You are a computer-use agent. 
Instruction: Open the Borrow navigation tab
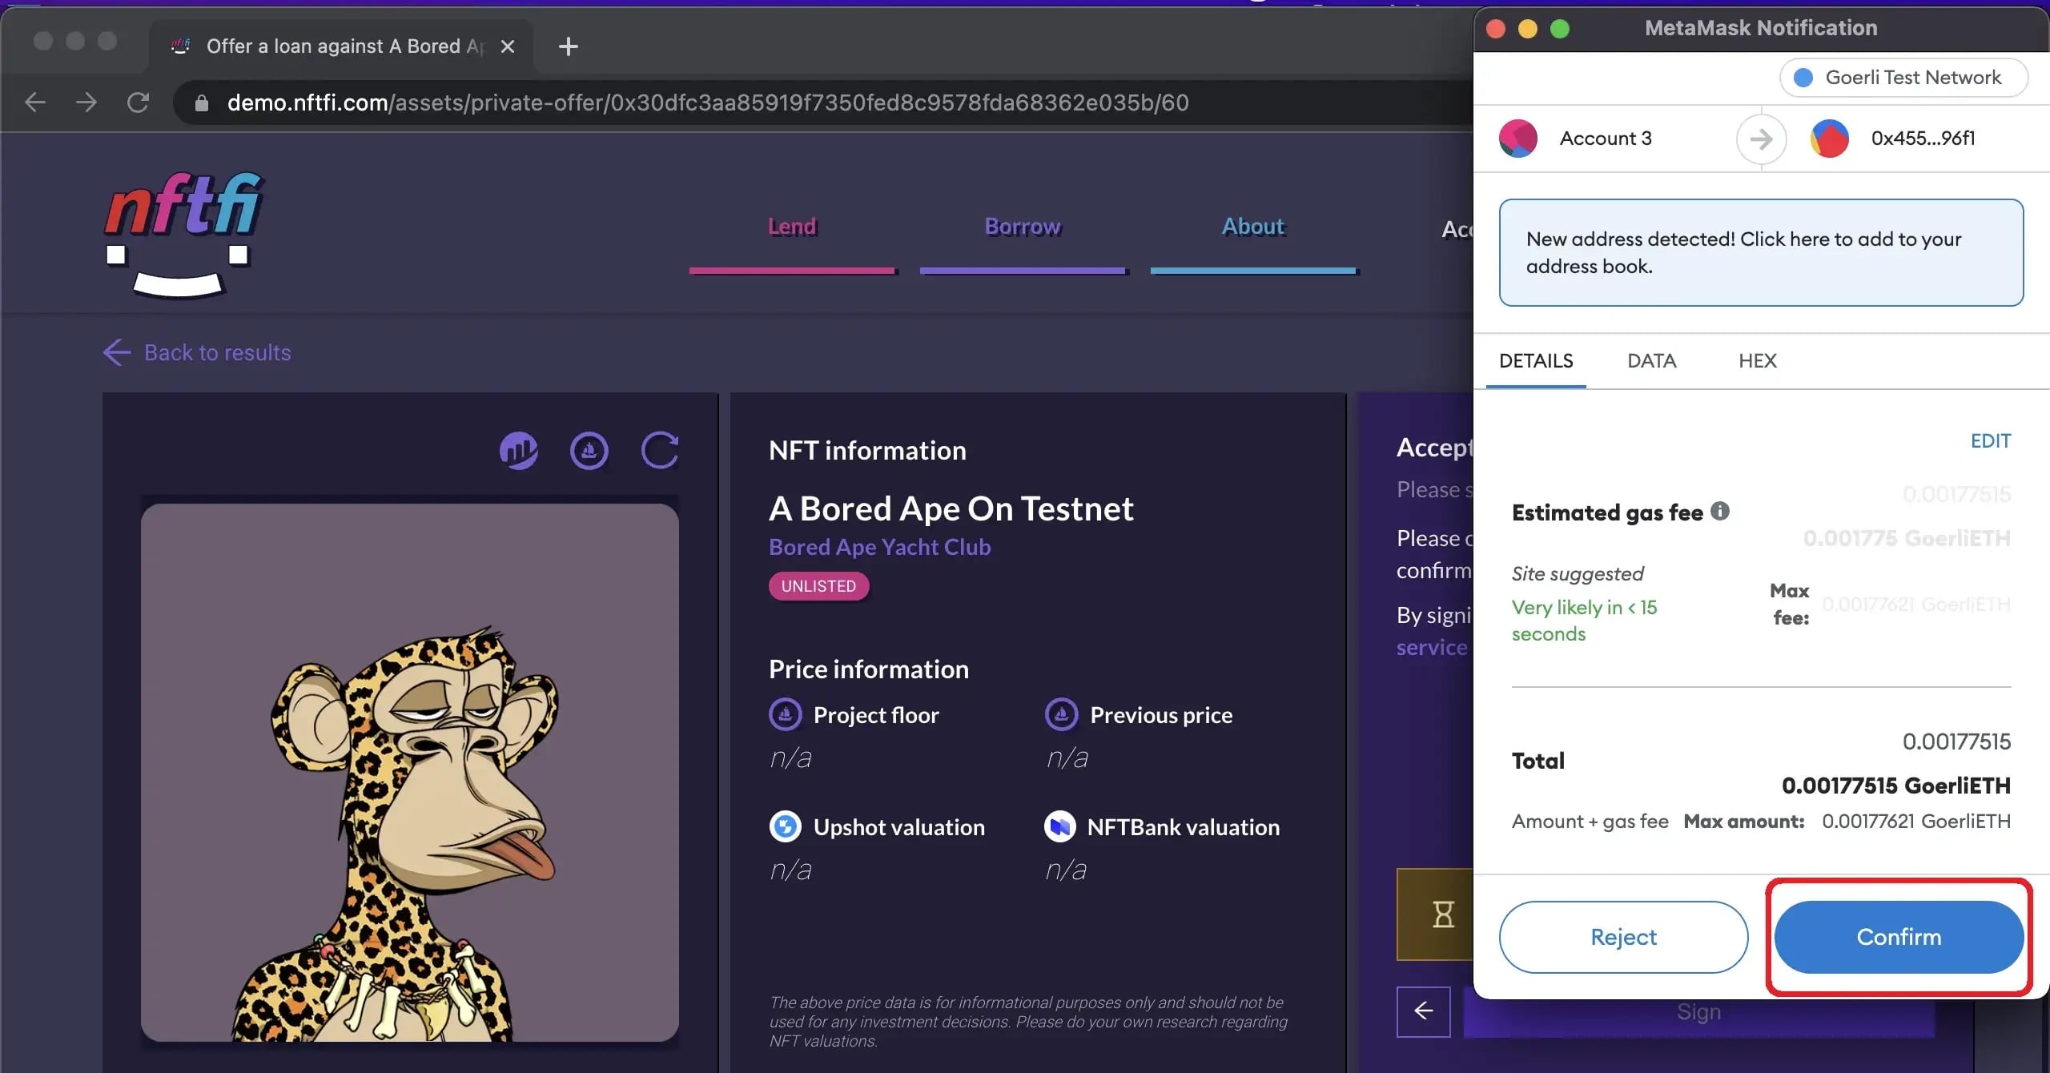pos(1023,227)
